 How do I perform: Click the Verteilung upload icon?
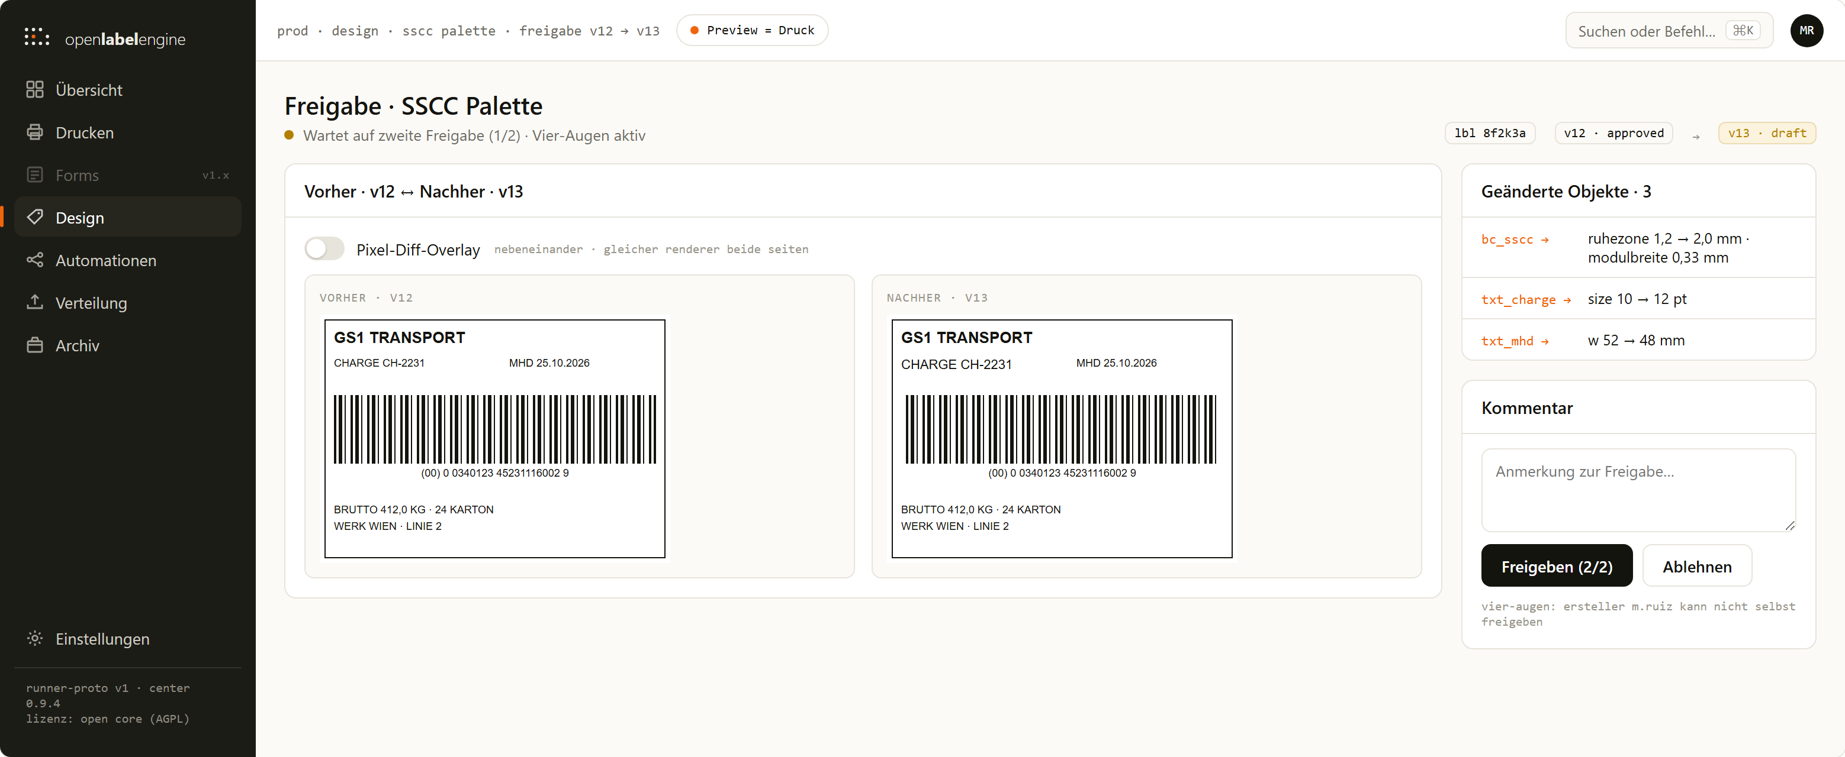tap(34, 302)
